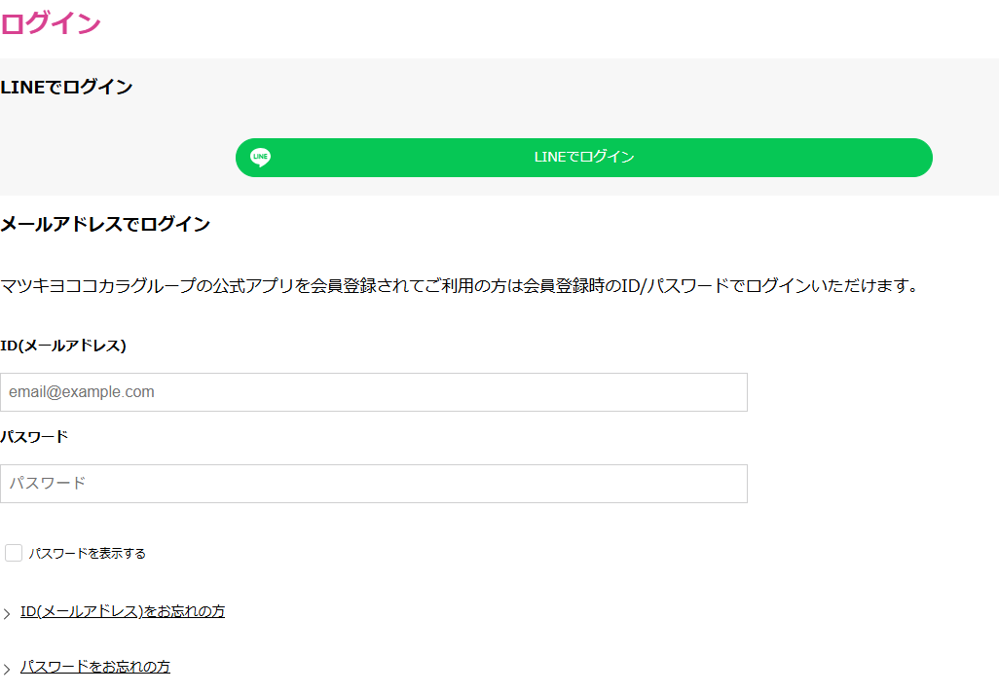Click the パスワードを表示する checkbox label text
The image size is (999, 693).
pos(88,554)
